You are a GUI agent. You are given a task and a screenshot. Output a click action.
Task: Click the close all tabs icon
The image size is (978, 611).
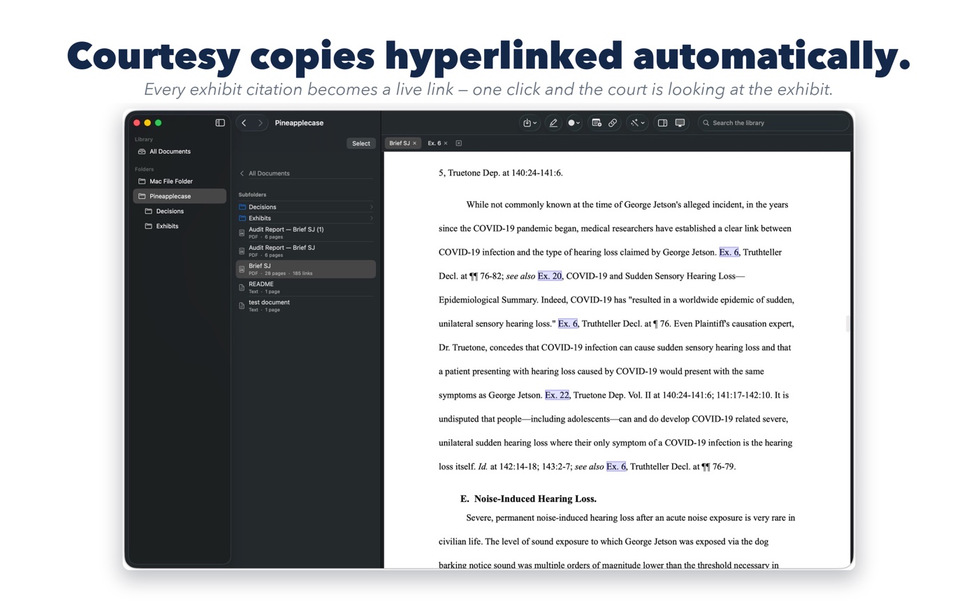tap(459, 143)
